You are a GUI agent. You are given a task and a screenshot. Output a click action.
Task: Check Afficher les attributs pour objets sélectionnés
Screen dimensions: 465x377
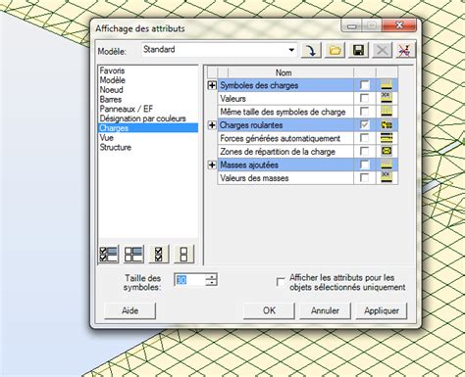pyautogui.click(x=281, y=282)
